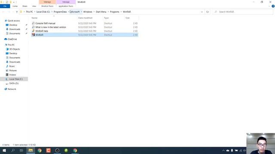
Task: Open taskbar Search magnifier icon
Action: point(13,151)
